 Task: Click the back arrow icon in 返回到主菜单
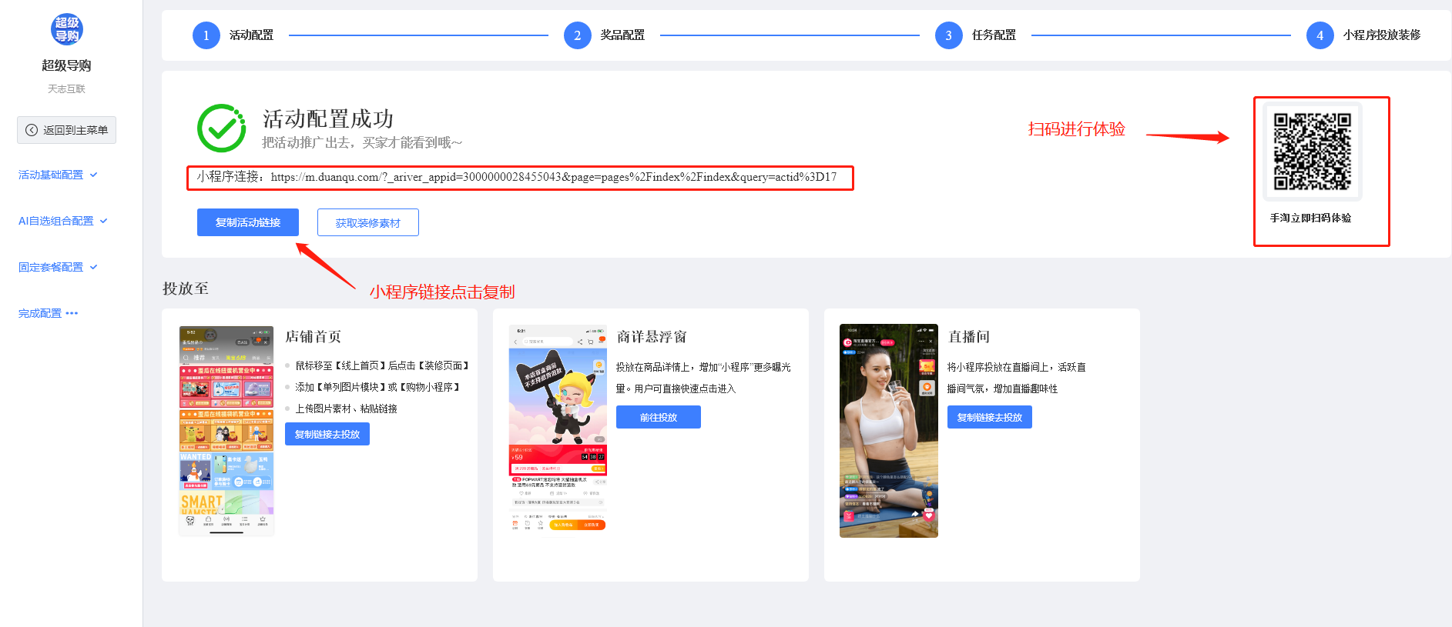(x=32, y=130)
